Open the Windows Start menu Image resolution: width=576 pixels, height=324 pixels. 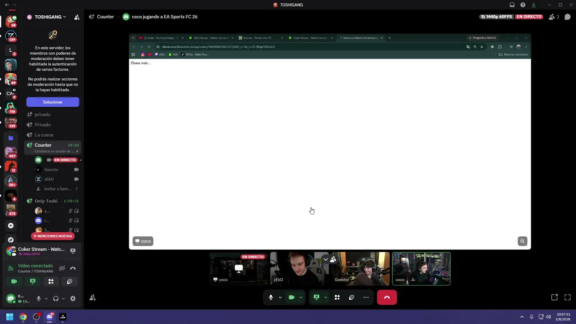9,317
